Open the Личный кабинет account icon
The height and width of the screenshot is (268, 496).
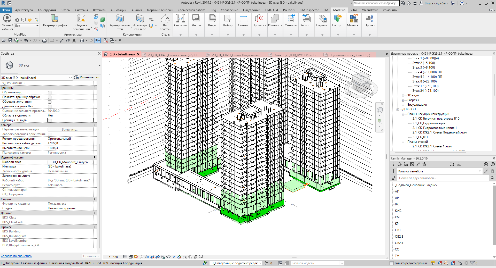pos(7,22)
